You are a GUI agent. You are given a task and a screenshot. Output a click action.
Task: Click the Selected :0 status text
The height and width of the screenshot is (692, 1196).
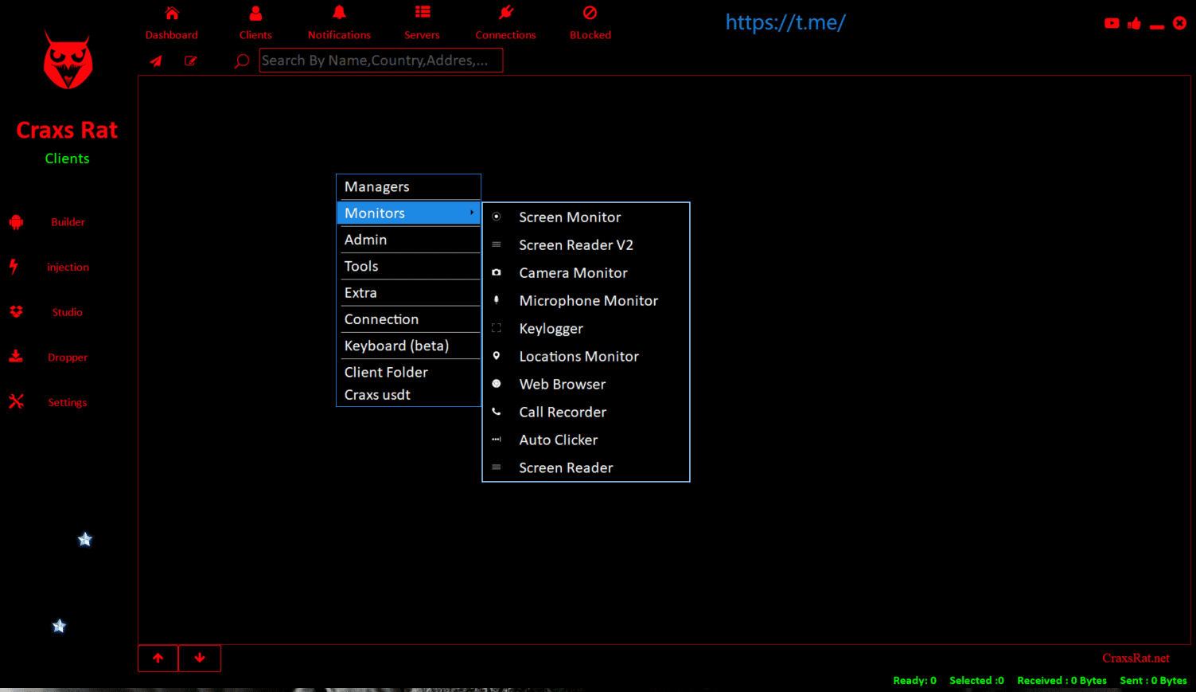976,681
